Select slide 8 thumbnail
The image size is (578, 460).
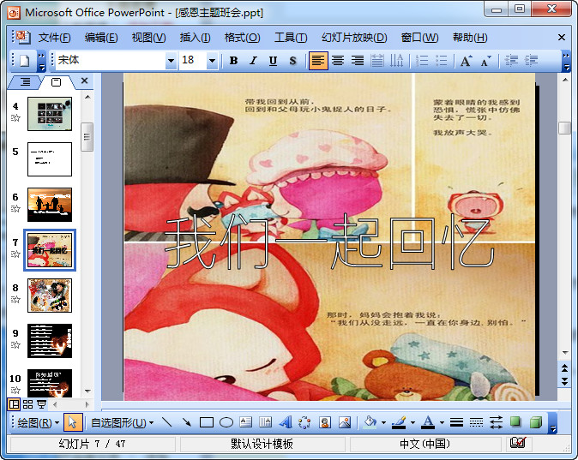(50, 296)
